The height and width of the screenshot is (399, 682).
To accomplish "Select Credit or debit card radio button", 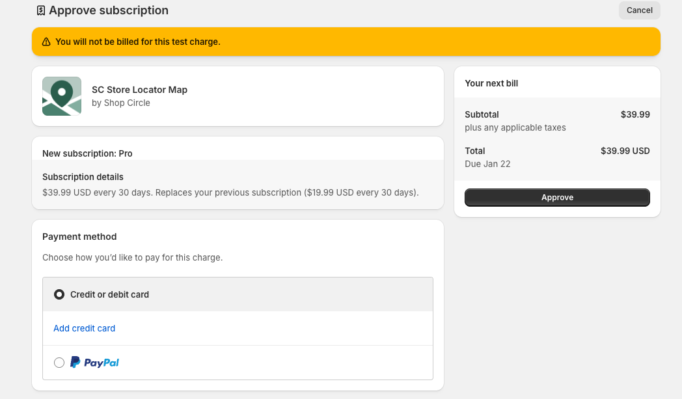I will point(59,294).
